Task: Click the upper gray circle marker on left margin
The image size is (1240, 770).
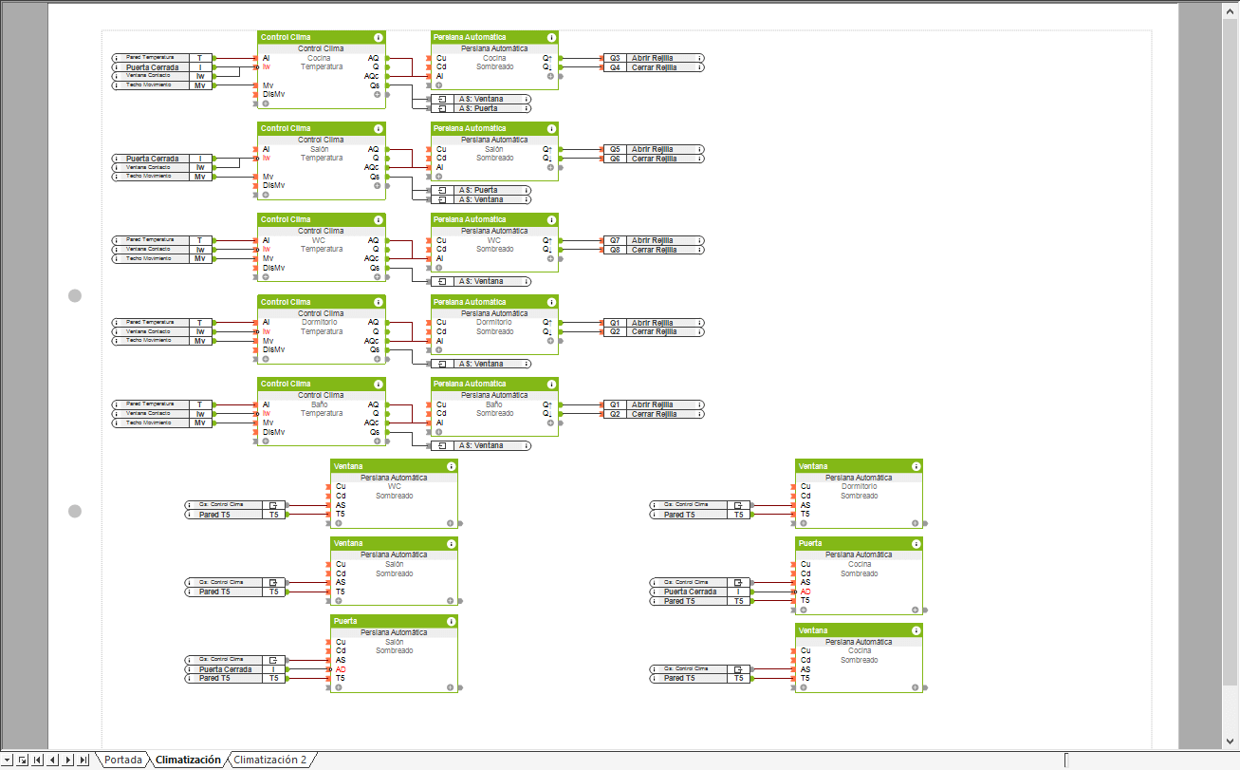Action: [75, 296]
